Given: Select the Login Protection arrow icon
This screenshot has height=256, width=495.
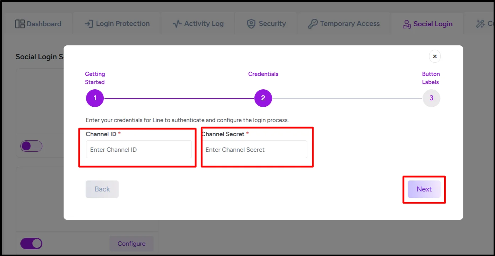Looking at the screenshot, I should pyautogui.click(x=88, y=23).
